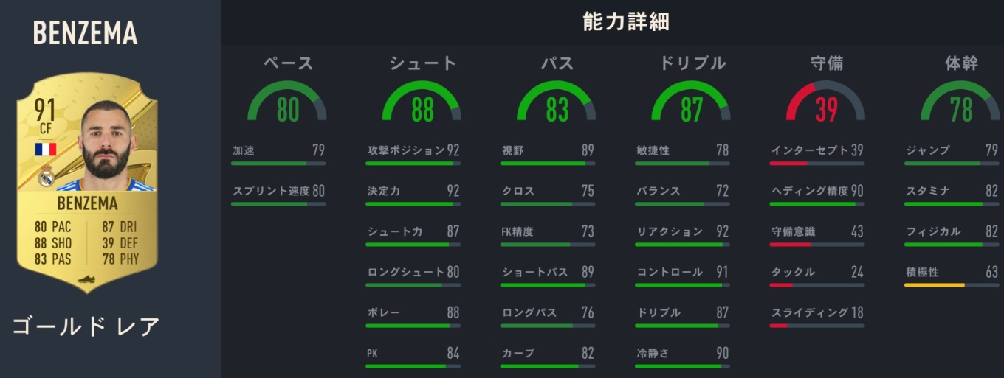Click the Real Madrid club crest

click(x=46, y=177)
